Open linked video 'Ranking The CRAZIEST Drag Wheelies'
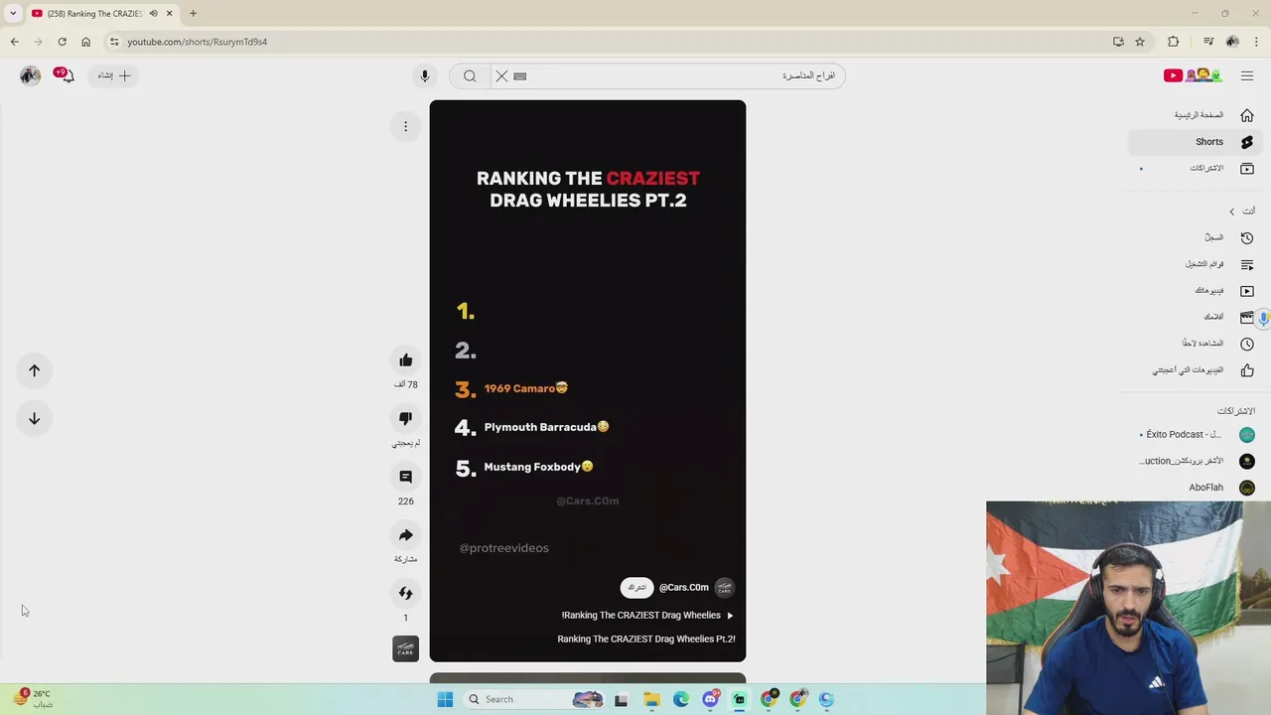The width and height of the screenshot is (1271, 715). pyautogui.click(x=647, y=616)
